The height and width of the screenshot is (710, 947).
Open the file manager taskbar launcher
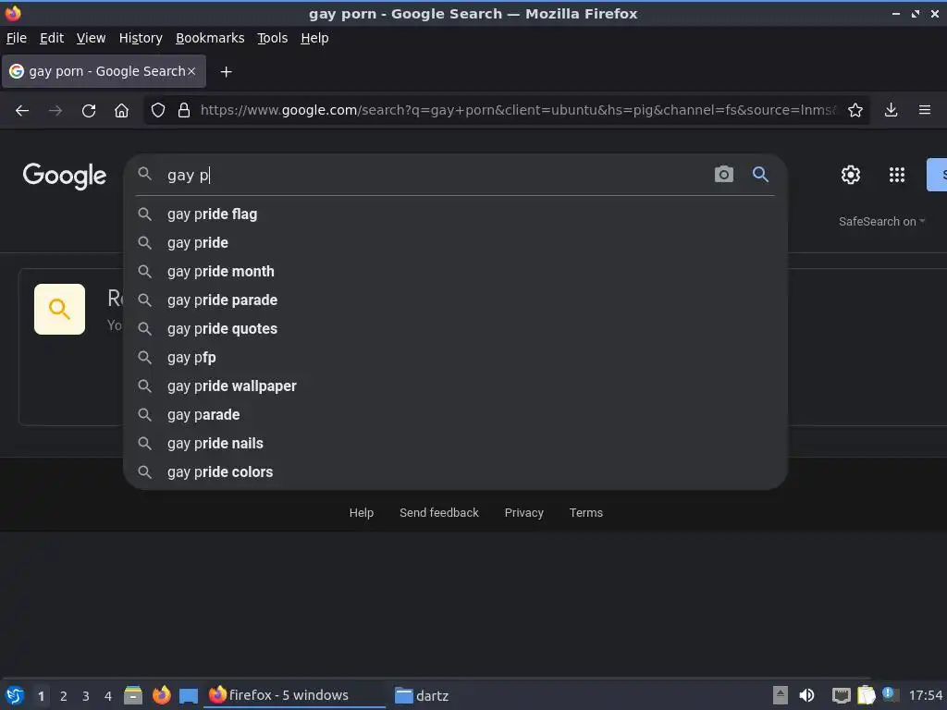133,695
